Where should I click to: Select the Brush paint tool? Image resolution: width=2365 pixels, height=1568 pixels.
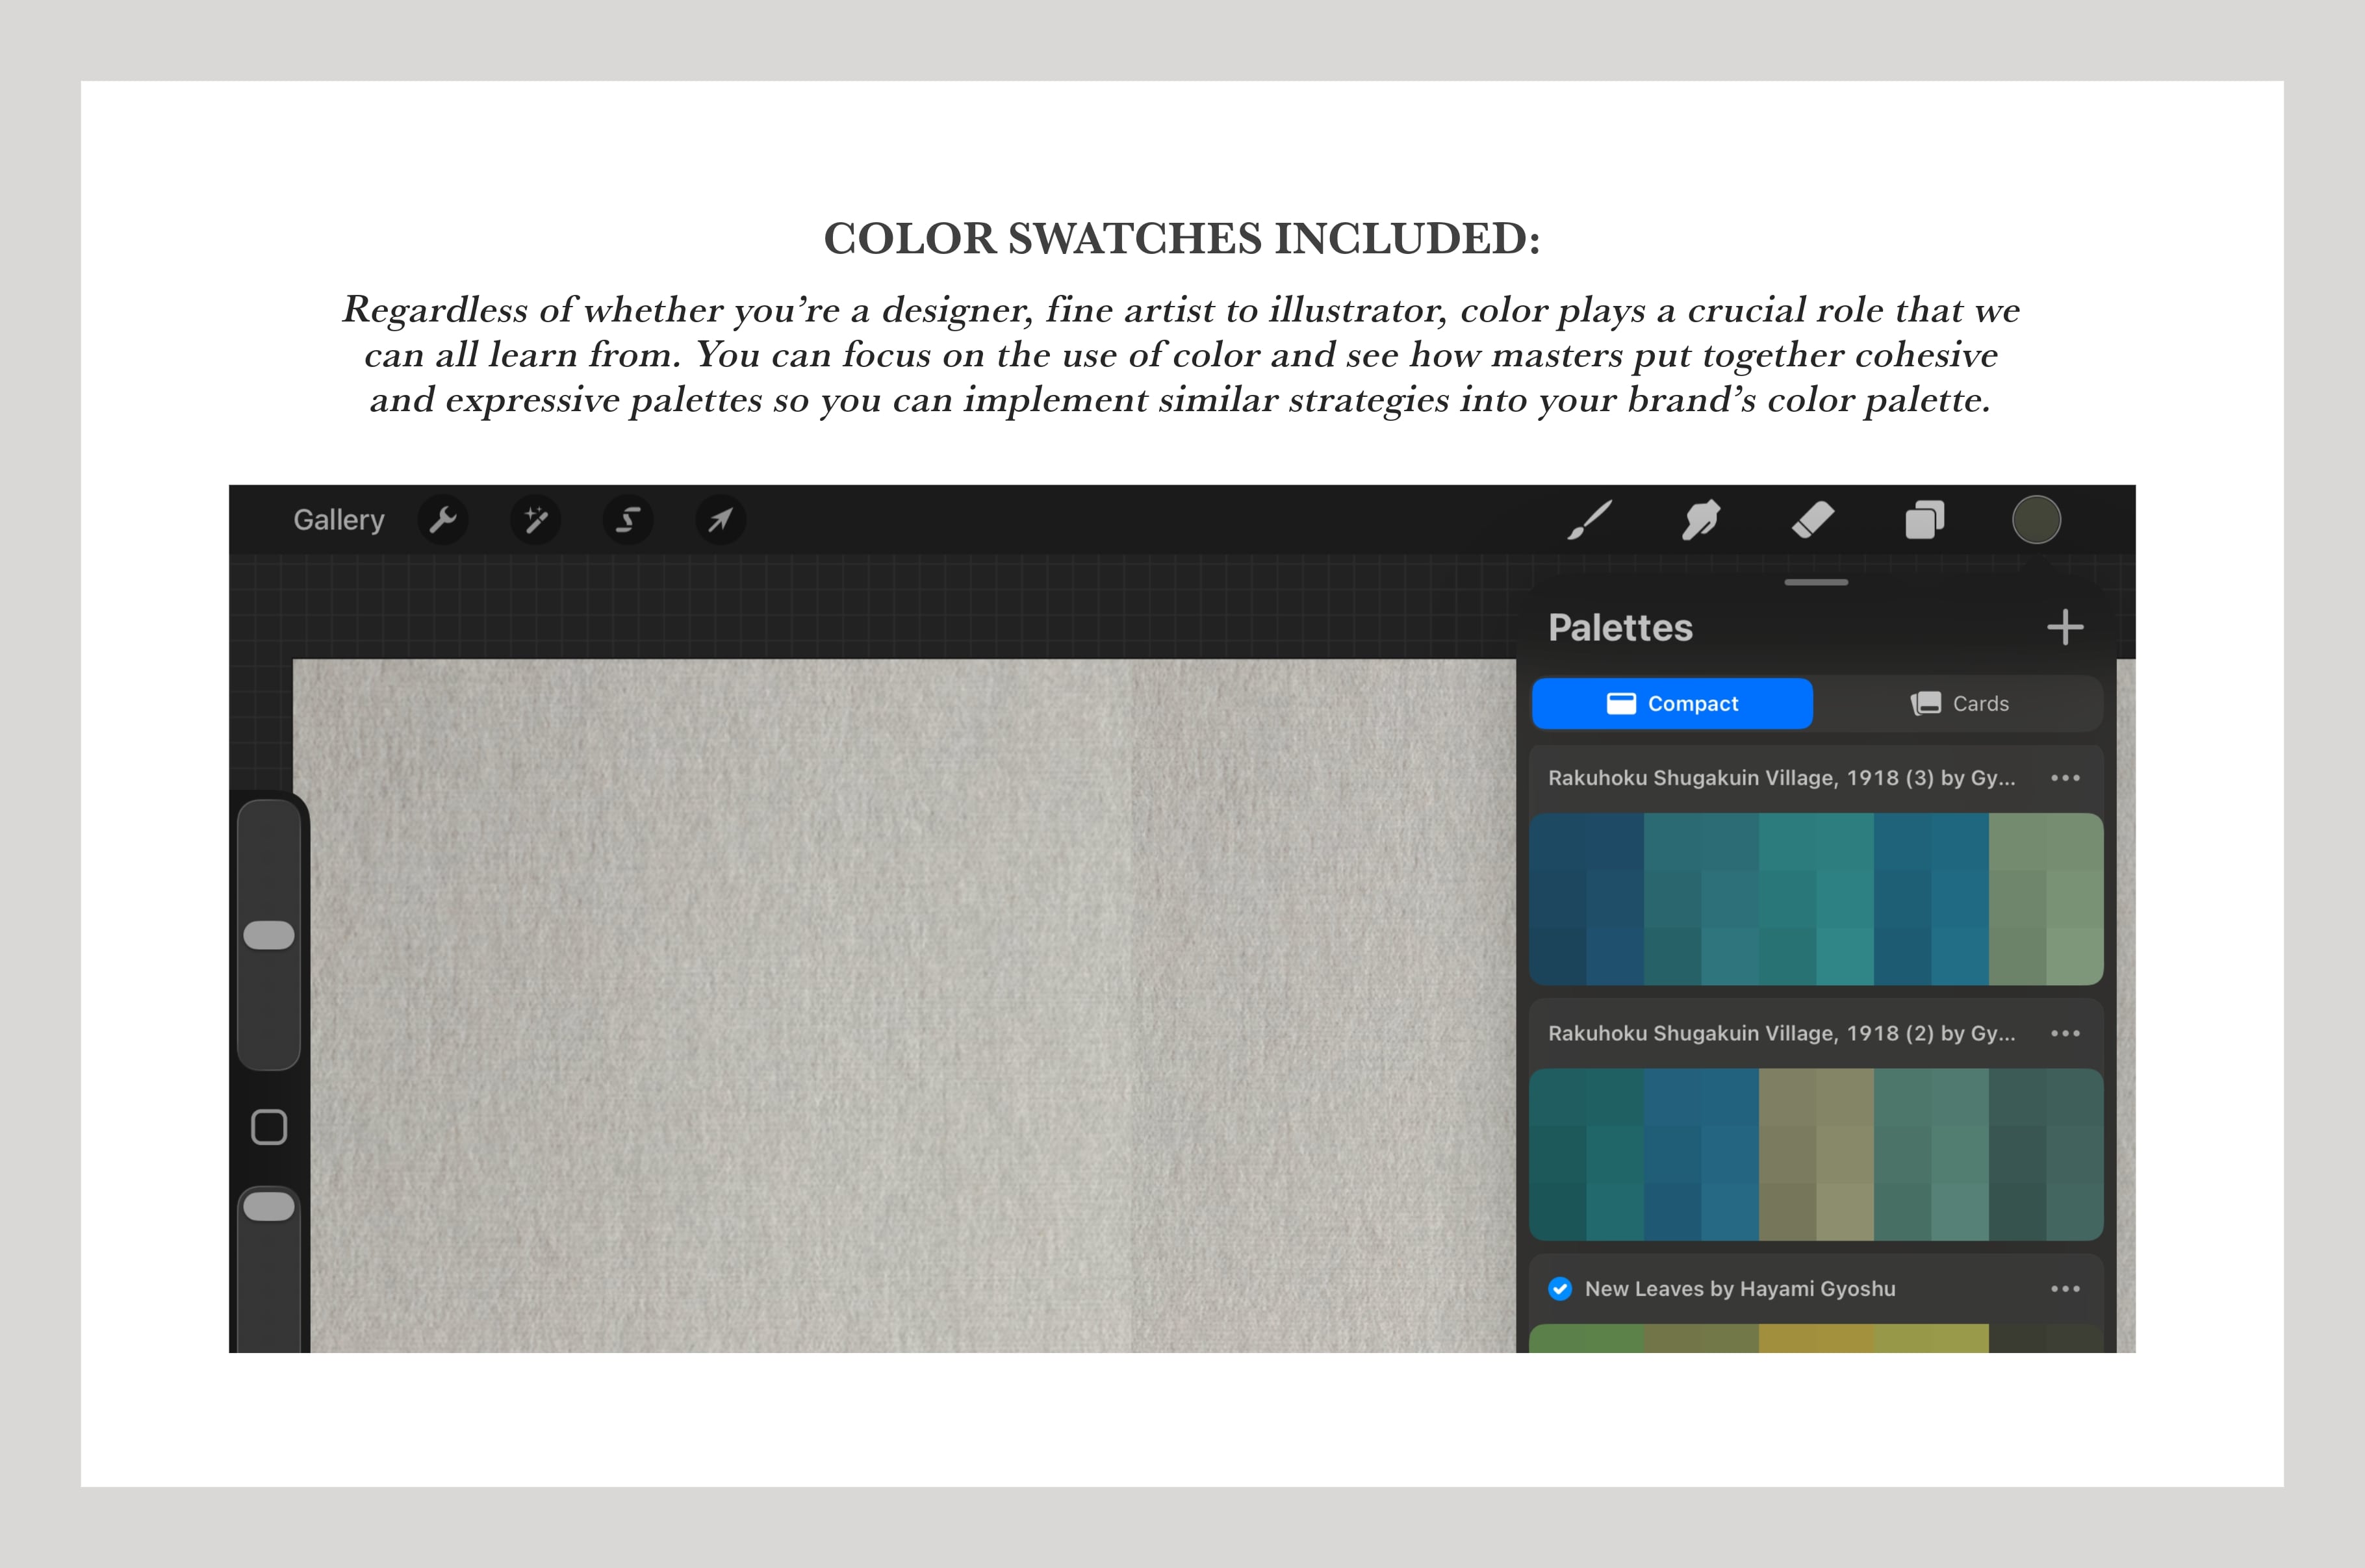pyautogui.click(x=1590, y=520)
